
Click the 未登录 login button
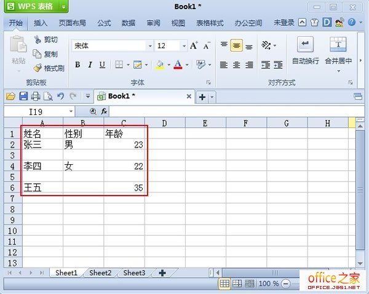pyautogui.click(x=284, y=23)
